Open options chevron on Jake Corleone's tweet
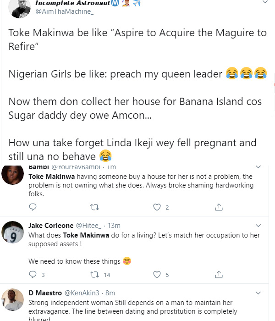This screenshot has height=321, width=275. click(258, 226)
